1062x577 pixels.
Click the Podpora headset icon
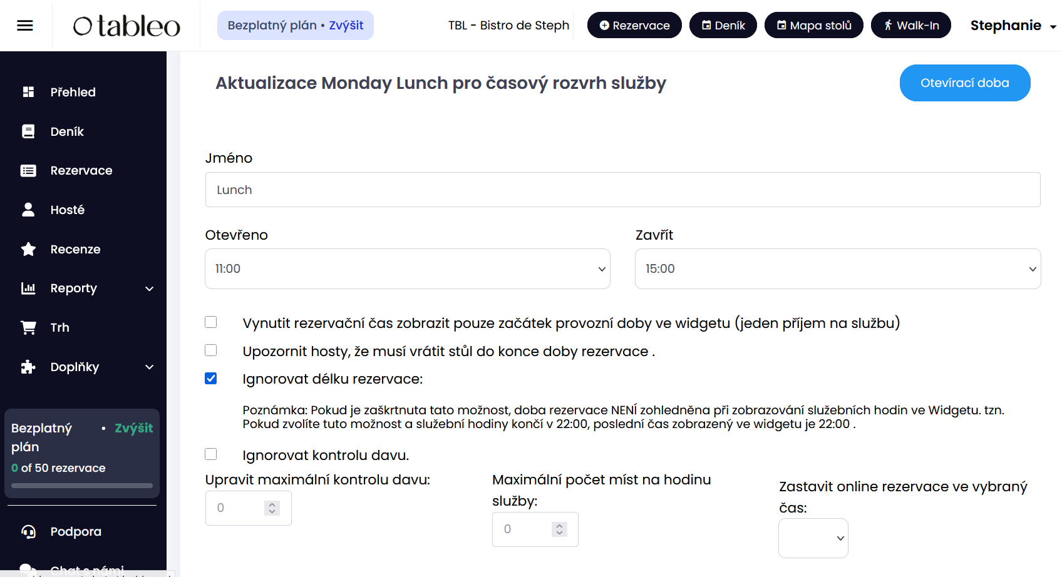[x=28, y=531]
